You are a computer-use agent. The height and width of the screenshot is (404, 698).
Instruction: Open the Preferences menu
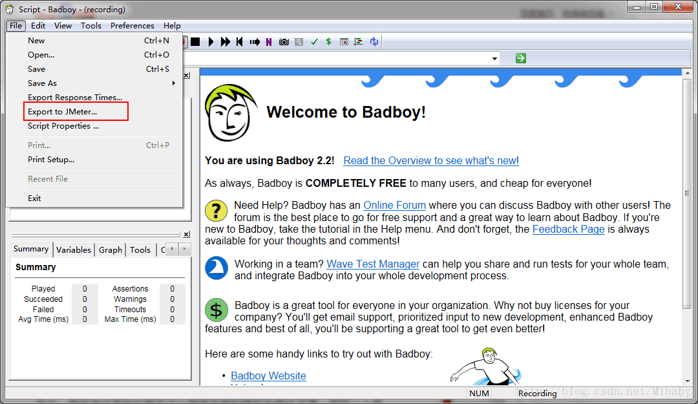132,25
